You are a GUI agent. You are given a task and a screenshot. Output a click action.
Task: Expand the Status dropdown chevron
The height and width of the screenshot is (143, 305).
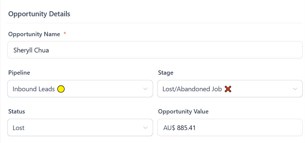pos(145,128)
